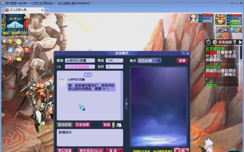This screenshot has width=244, height=152.
Task: Open the 日历 calendar button
Action: (24, 33)
